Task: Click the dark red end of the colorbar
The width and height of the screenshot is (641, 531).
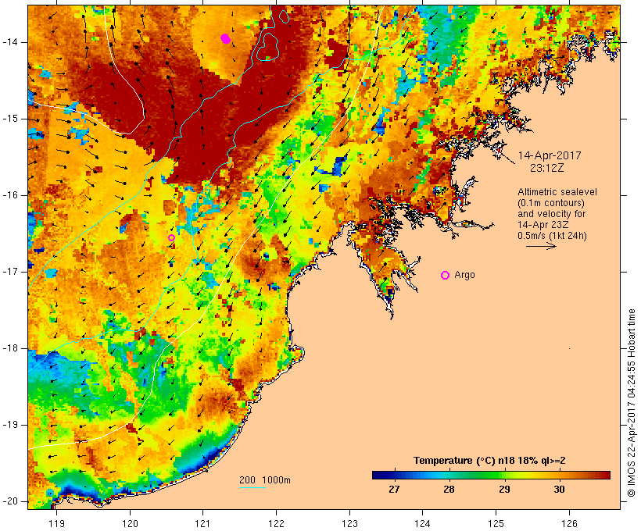Action: pyautogui.click(x=604, y=475)
